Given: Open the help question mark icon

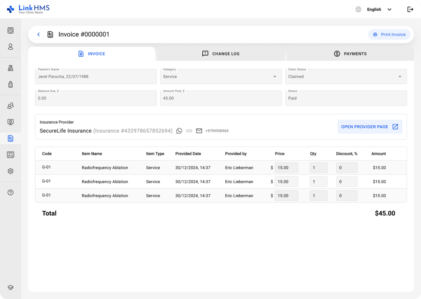Looking at the screenshot, I should coord(10,193).
